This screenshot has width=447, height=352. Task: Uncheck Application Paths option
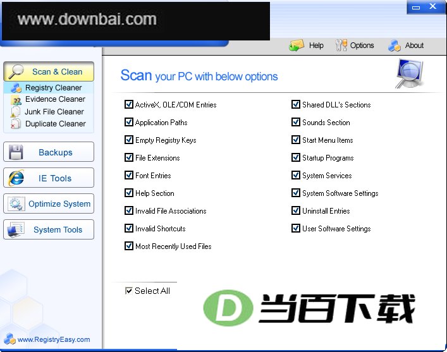coord(129,122)
